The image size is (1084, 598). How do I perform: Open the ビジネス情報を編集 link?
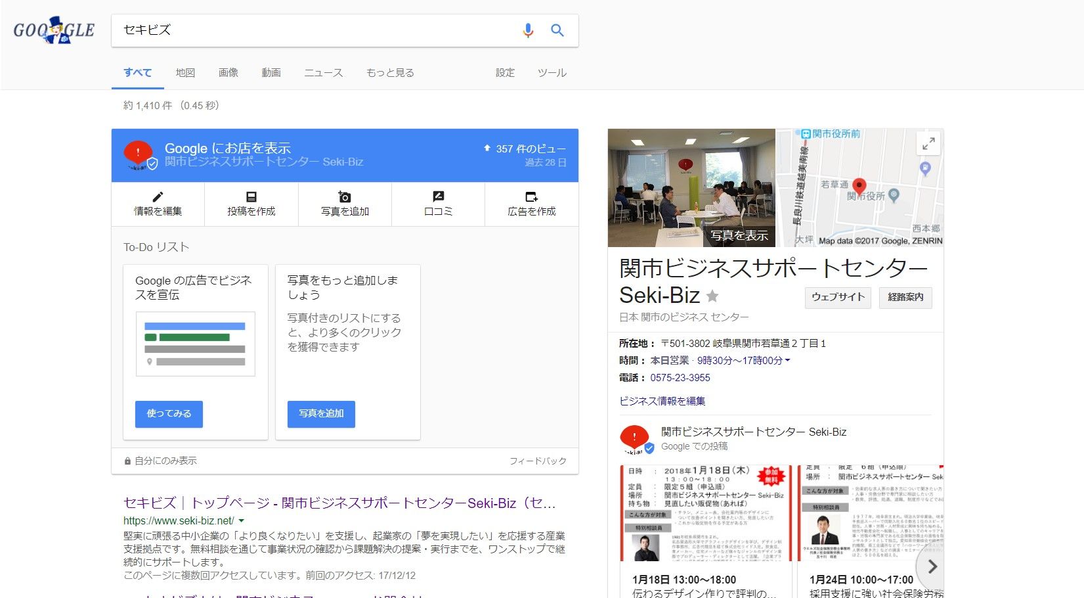click(x=662, y=401)
